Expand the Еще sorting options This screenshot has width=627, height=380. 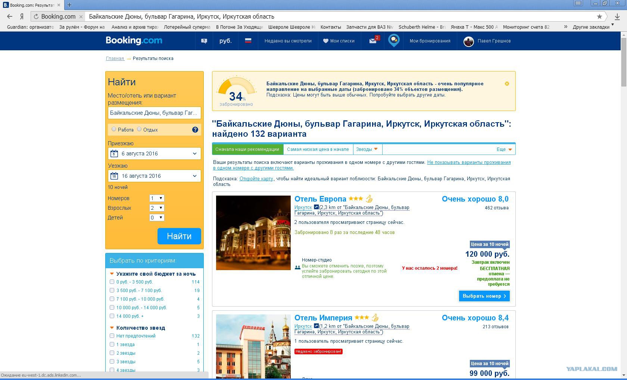point(504,149)
